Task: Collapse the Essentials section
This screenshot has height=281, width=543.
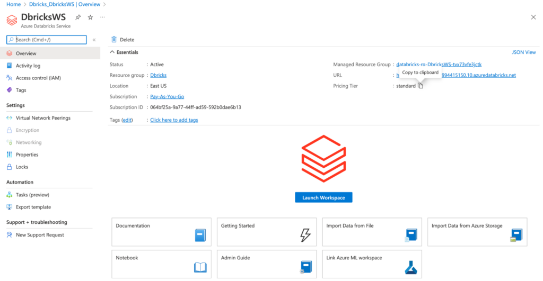Action: click(112, 52)
